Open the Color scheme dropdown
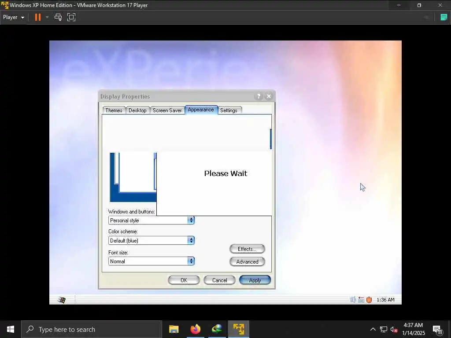Image resolution: width=451 pixels, height=338 pixels. coord(152,240)
